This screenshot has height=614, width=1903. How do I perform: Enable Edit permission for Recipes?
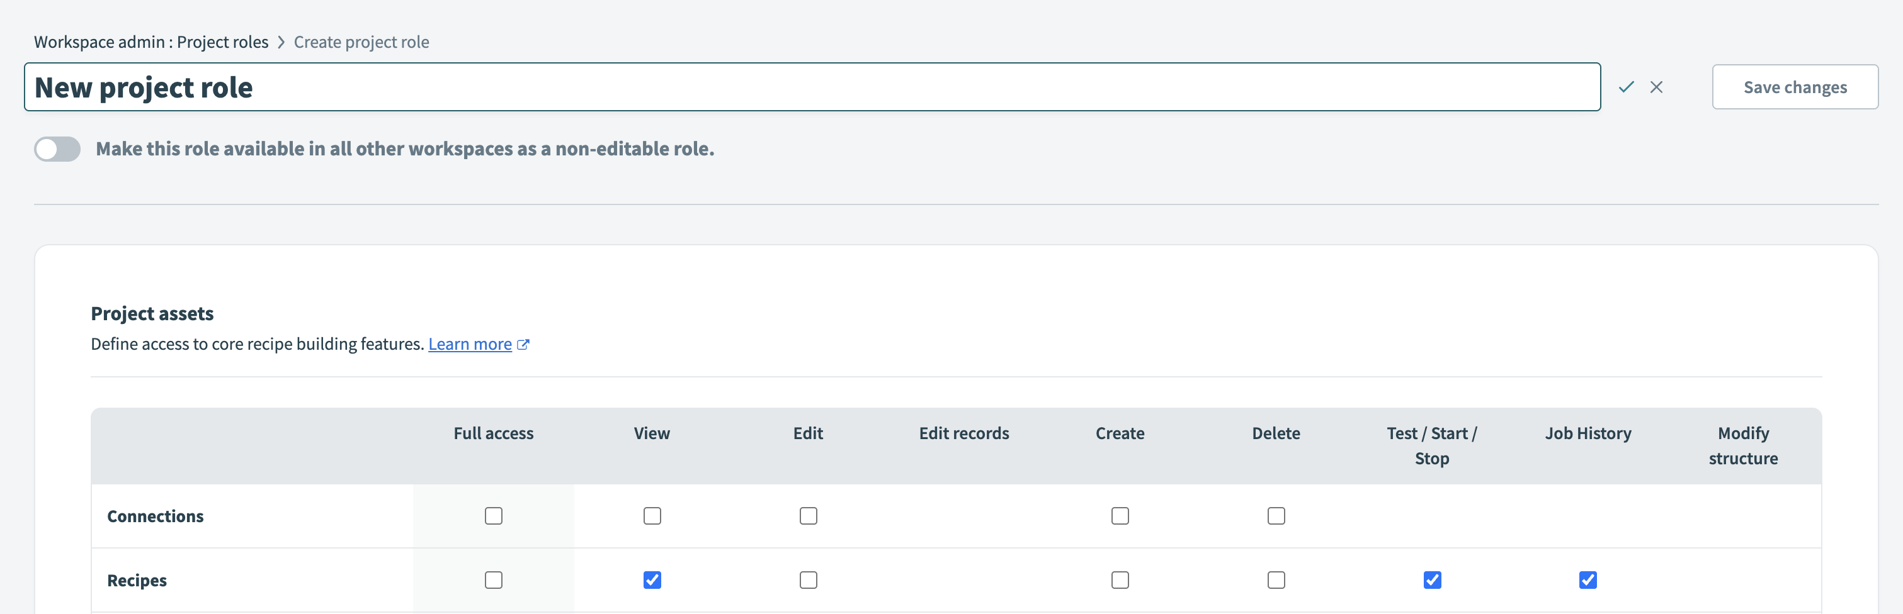coord(808,580)
